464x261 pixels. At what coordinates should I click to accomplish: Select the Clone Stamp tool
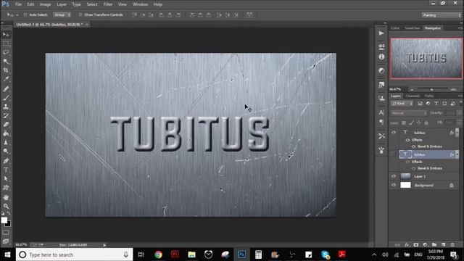click(6, 107)
